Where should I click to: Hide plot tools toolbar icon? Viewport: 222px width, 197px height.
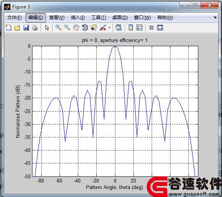click(x=151, y=27)
